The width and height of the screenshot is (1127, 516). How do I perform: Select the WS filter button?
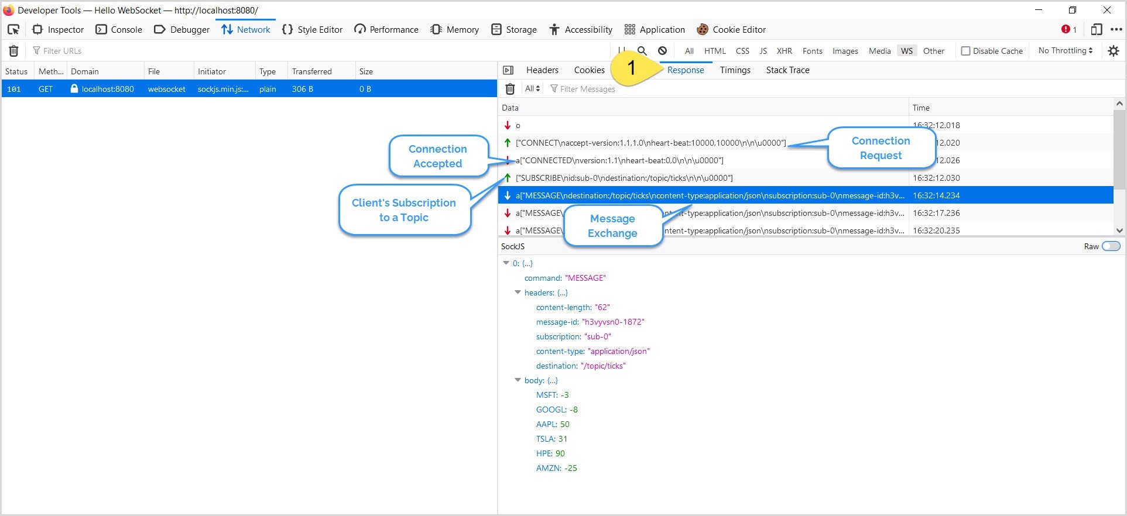point(906,51)
